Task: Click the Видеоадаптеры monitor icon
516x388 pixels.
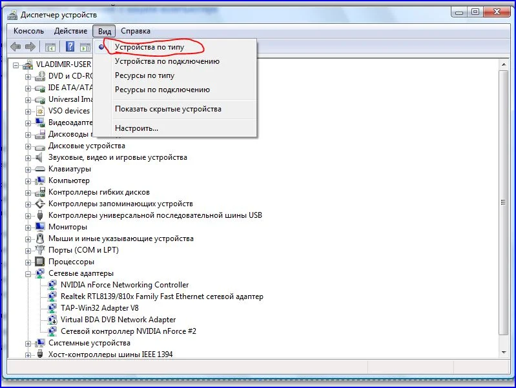Action: pyautogui.click(x=40, y=122)
